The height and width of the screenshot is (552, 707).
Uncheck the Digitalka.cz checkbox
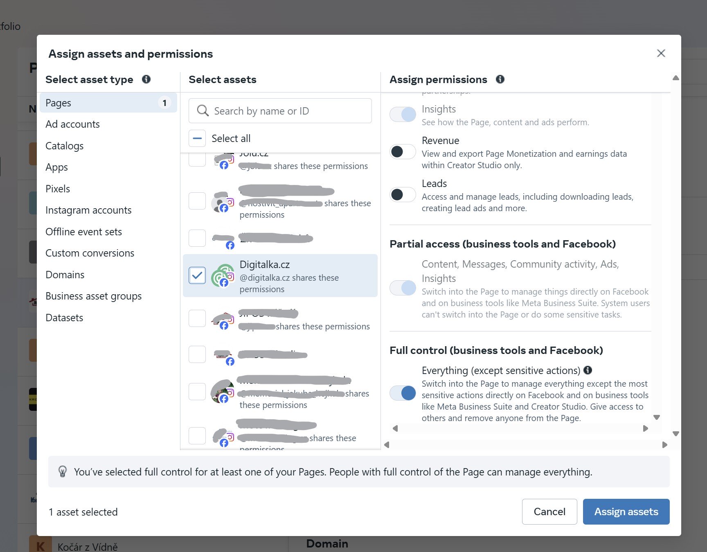pos(197,275)
